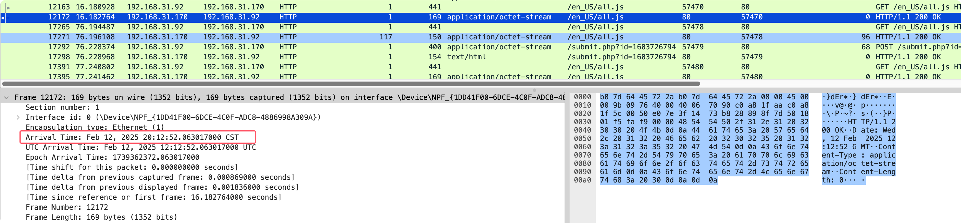Click time 76.194487 cell
The image size is (961, 223).
[95, 27]
